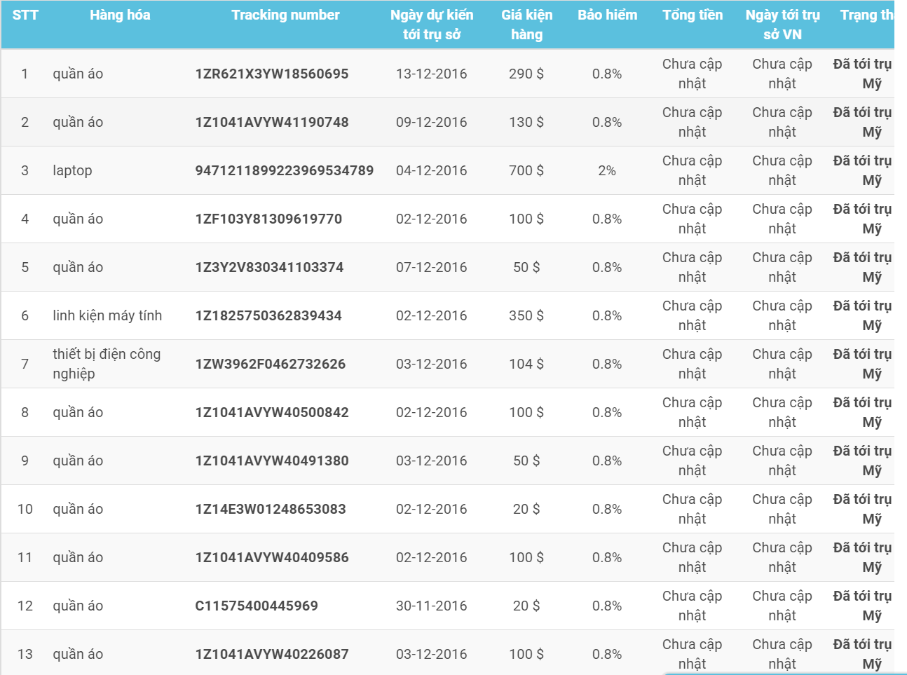Click the Tổng tiền column header
Viewport: 907px width, 675px height.
[x=693, y=15]
